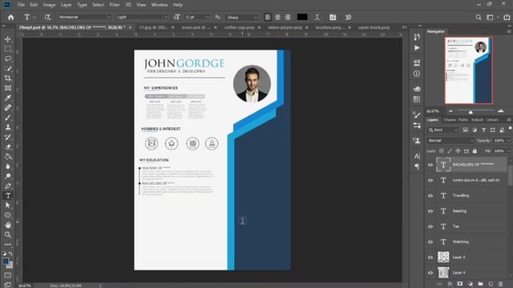Image resolution: width=513 pixels, height=288 pixels.
Task: Delete the selected layer
Action: [500, 284]
